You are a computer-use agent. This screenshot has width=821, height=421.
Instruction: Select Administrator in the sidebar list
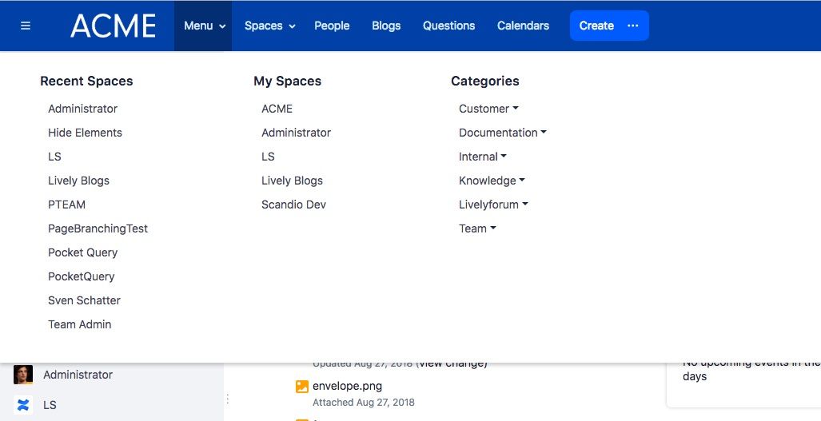[78, 375]
